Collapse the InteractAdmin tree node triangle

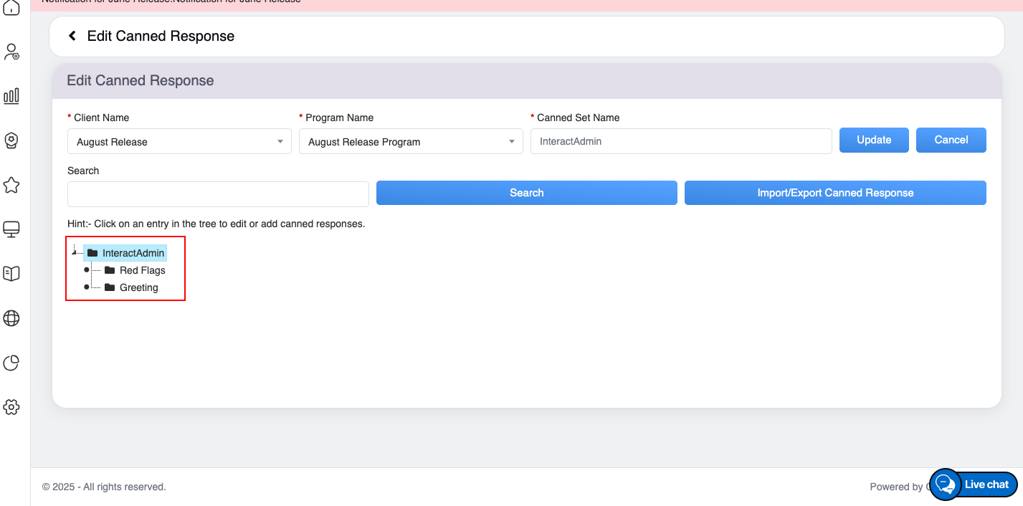(74, 252)
